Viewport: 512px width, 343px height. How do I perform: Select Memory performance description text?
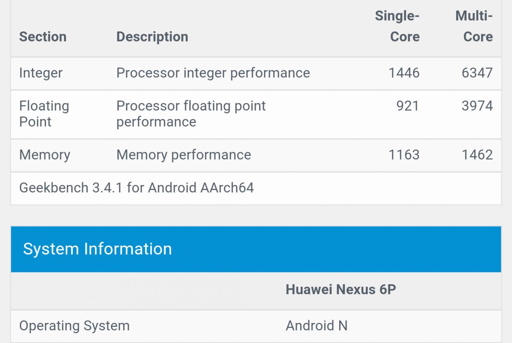(184, 155)
